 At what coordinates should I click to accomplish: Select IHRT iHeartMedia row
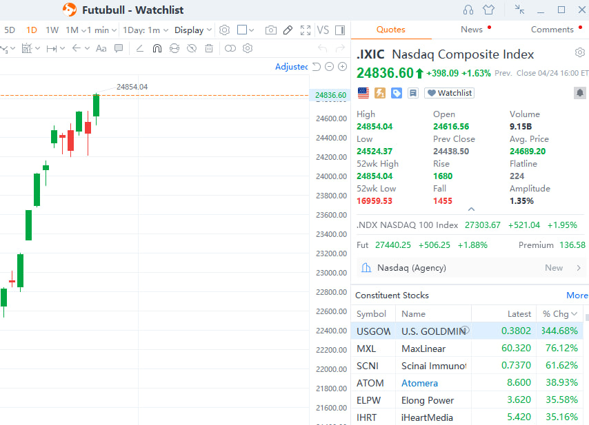pyautogui.click(x=467, y=417)
